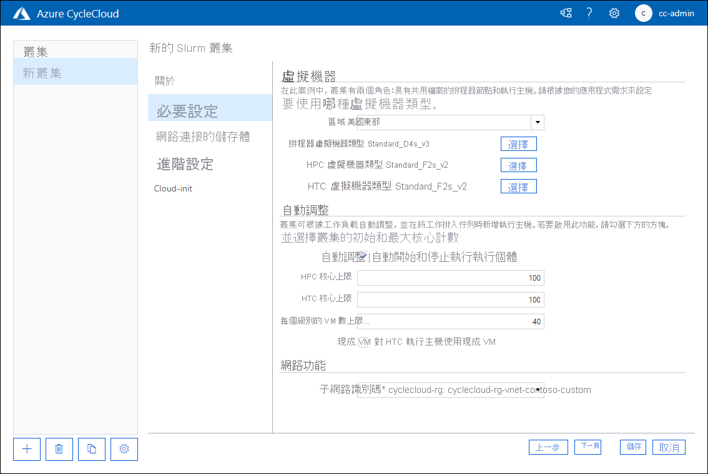708x474 pixels.
Task: Open help with the question mark icon
Action: (x=589, y=12)
